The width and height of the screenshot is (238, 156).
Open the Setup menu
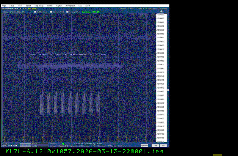pyautogui.click(x=12, y=6)
